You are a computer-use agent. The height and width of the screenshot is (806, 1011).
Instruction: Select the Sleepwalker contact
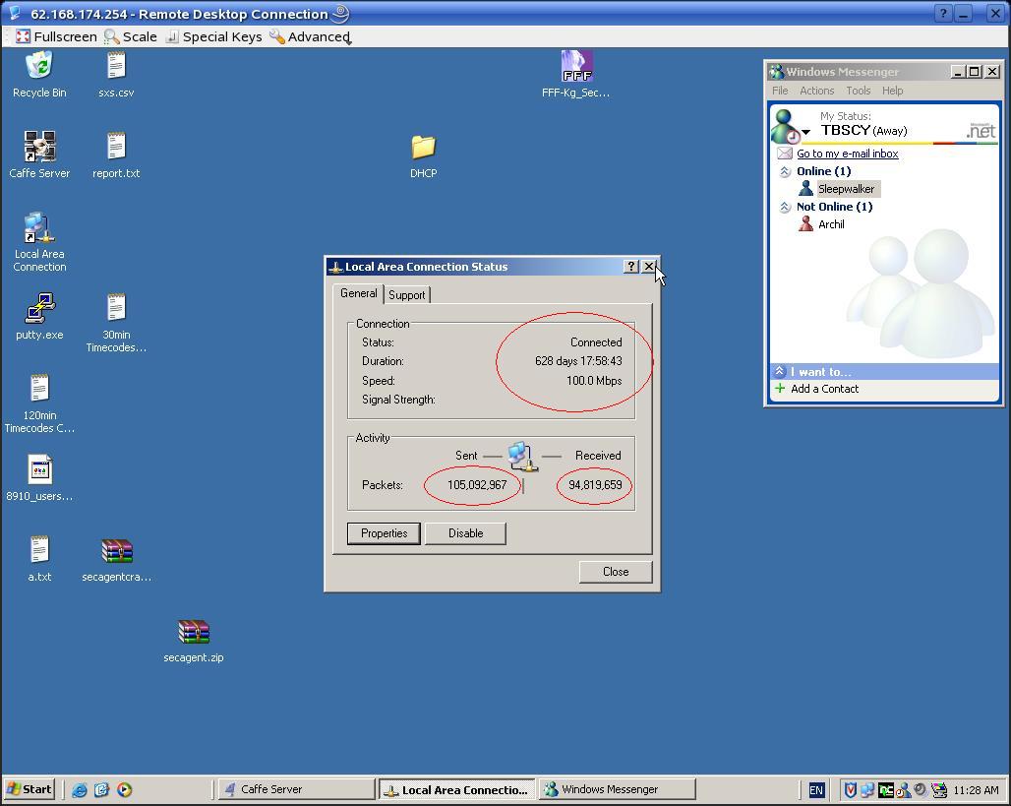(845, 189)
